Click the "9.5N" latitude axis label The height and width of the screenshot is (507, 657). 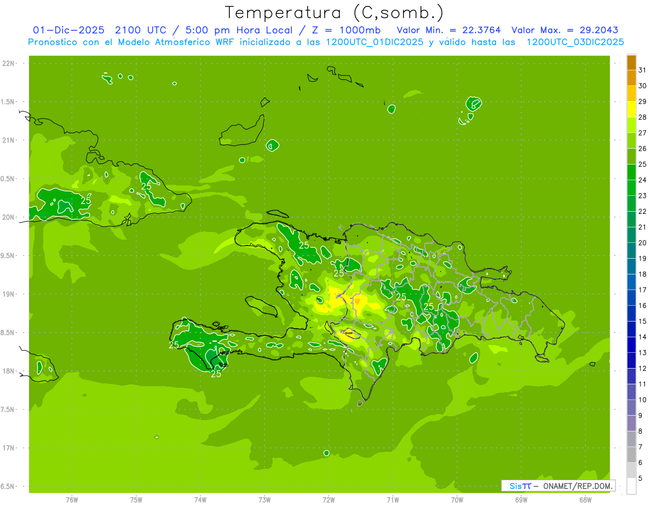8,255
